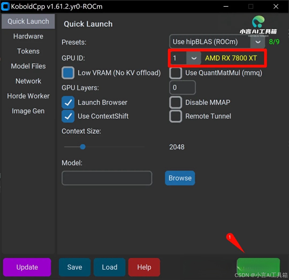Viewport: 289px width, 280px height.
Task: Toggle Low VRAM (No KV offload) checkbox
Action: pos(68,73)
